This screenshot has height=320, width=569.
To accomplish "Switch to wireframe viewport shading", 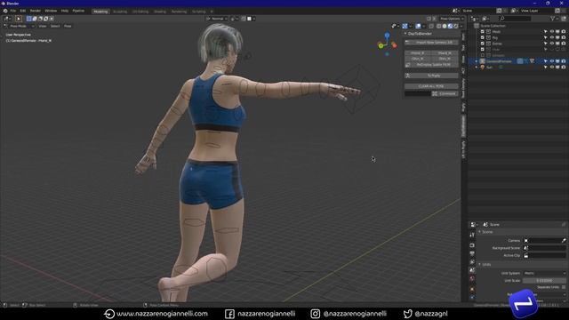I will (438, 26).
